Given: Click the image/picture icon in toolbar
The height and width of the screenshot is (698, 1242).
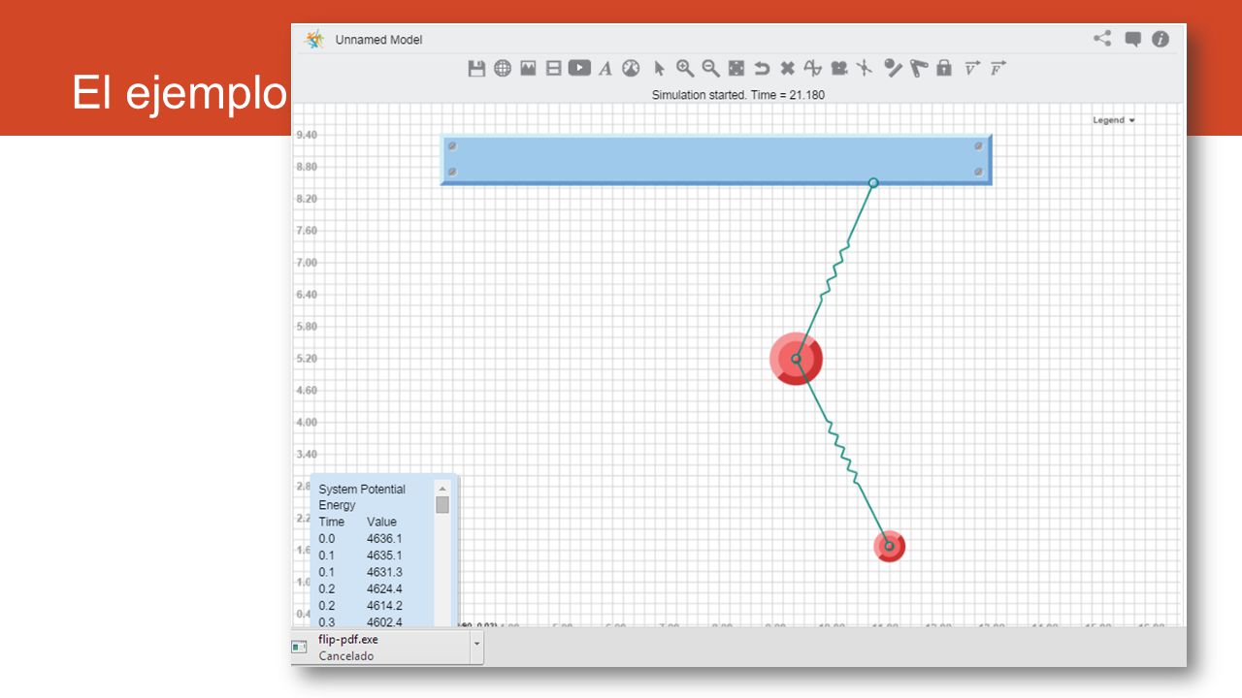Looking at the screenshot, I should coord(528,68).
